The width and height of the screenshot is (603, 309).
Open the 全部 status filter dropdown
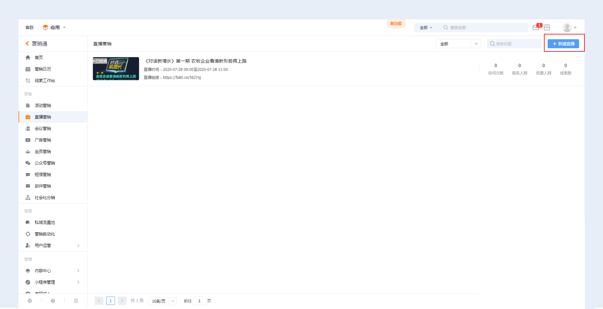coord(459,44)
